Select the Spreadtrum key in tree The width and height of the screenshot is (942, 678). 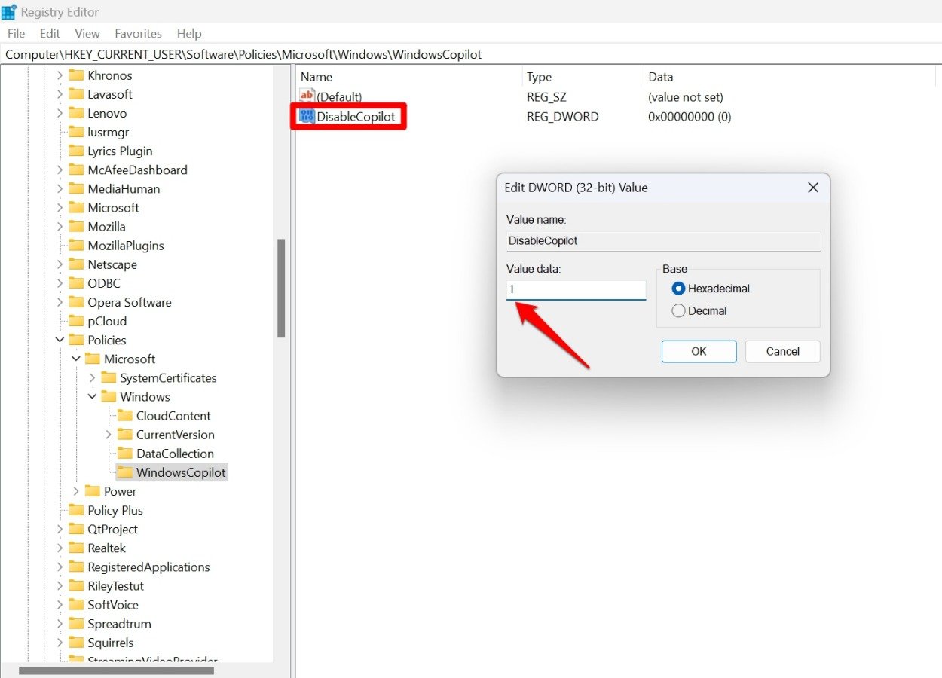(x=119, y=624)
